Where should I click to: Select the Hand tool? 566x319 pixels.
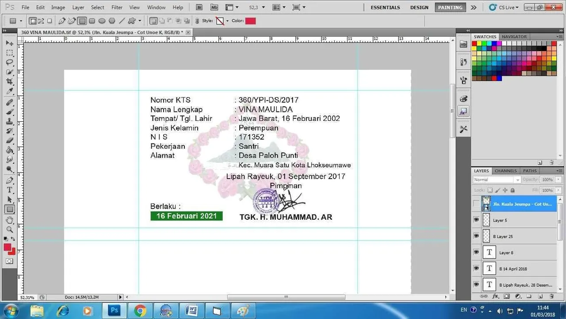(9, 220)
